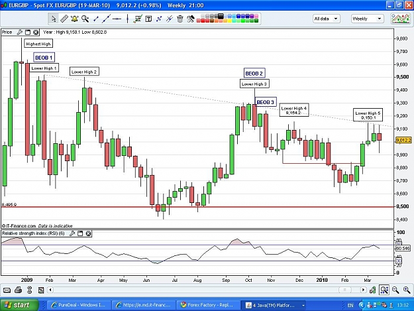Viewport: 414px width, 311px height.
Task: Select the magnifier zoom tool in toolbar
Action: [x=85, y=19]
